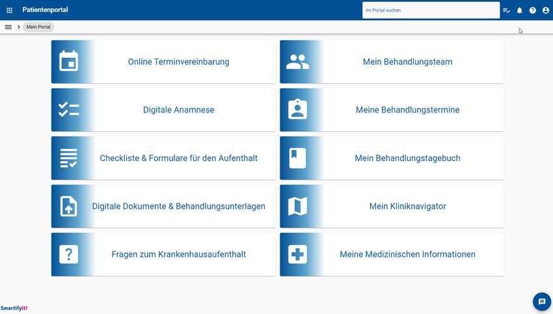
Task: Open Checkliste & Formulare für den Aufenthalt
Action: tap(178, 158)
